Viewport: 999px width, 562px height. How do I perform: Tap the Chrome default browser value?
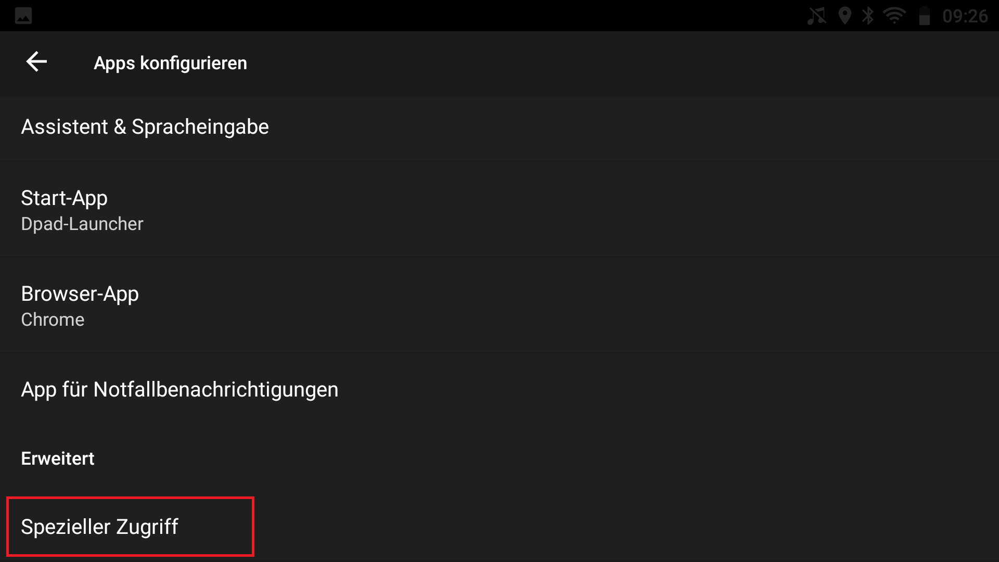tap(53, 320)
